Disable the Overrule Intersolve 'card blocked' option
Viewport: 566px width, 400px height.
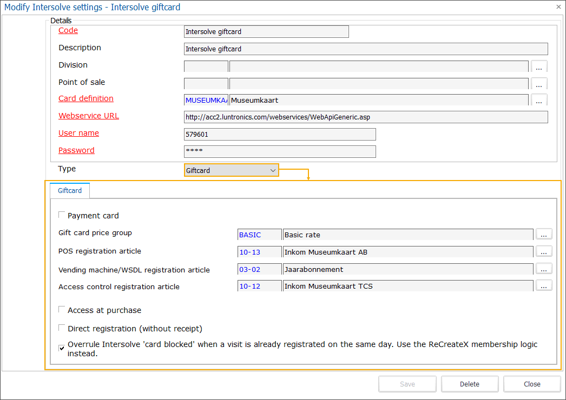pos(62,348)
